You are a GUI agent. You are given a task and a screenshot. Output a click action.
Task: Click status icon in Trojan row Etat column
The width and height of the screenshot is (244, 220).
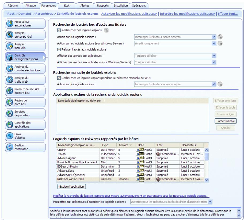[x=158, y=154]
